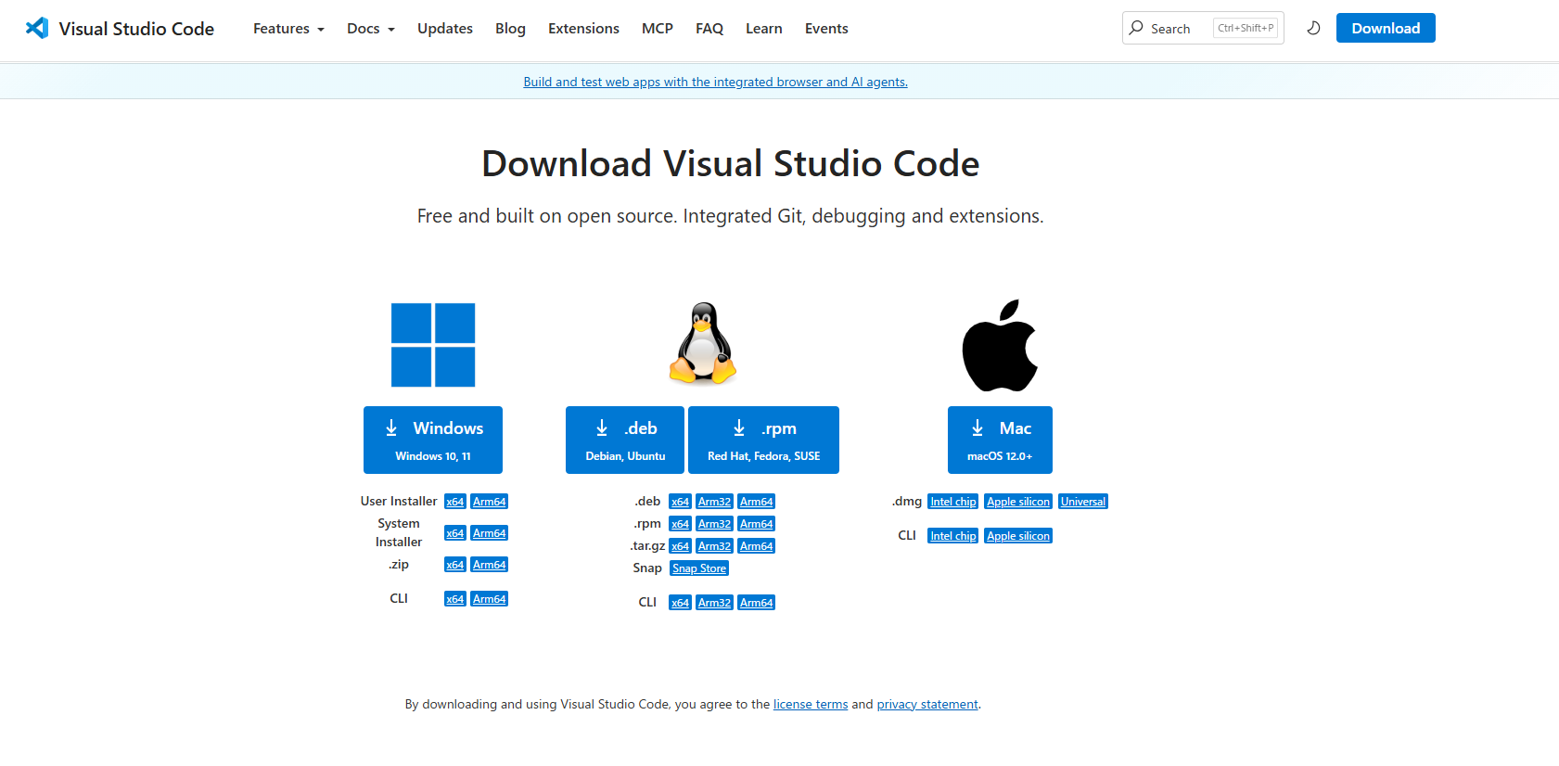
Task: Download the .rpm Red Hat, Fedora package
Action: coord(763,440)
